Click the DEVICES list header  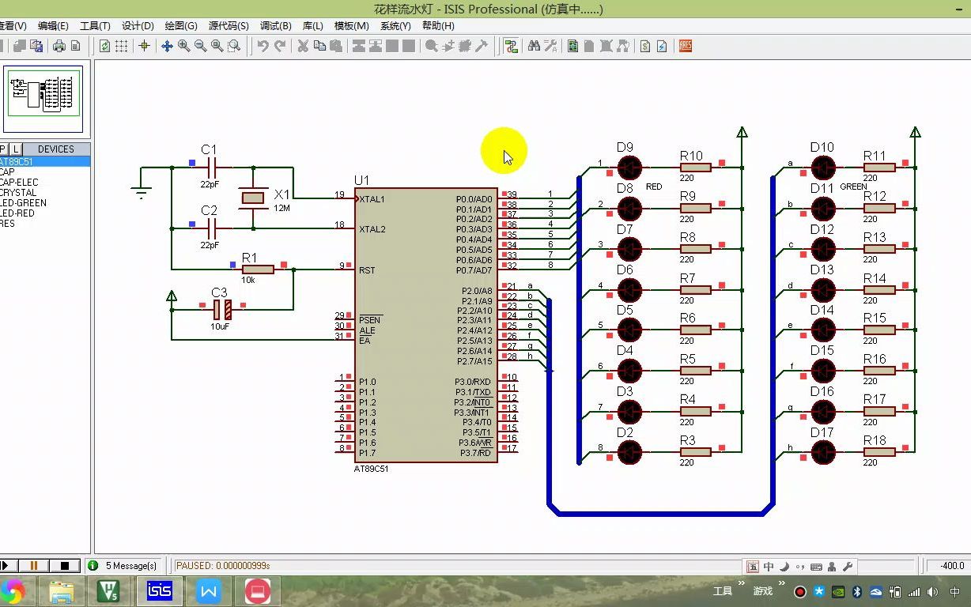56,149
